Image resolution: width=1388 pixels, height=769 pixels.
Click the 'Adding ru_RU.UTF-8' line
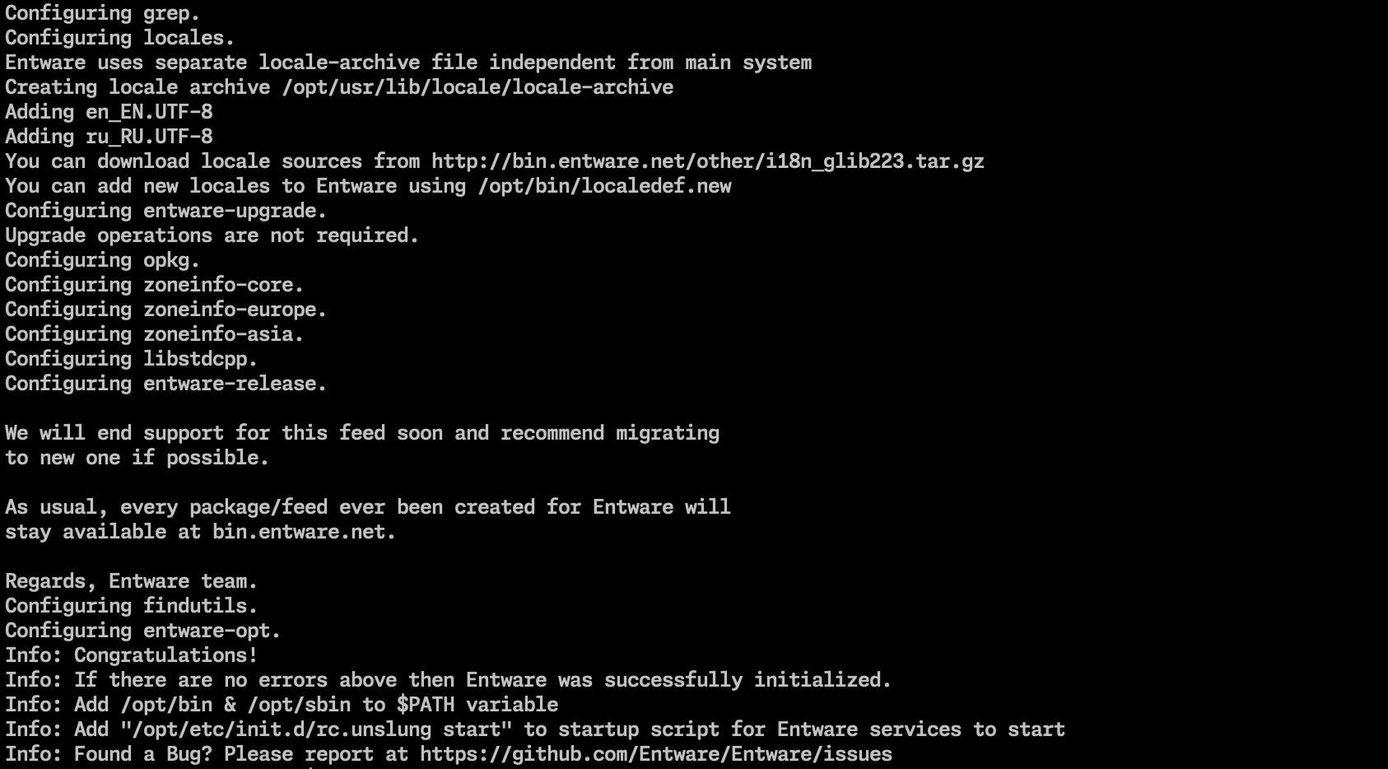click(x=109, y=137)
